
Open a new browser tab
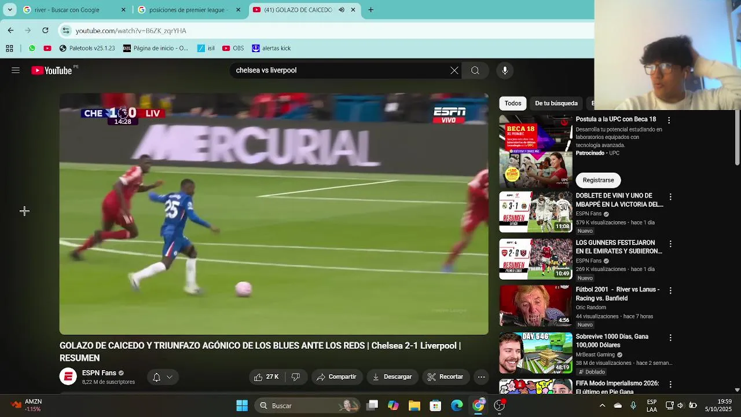click(x=370, y=10)
